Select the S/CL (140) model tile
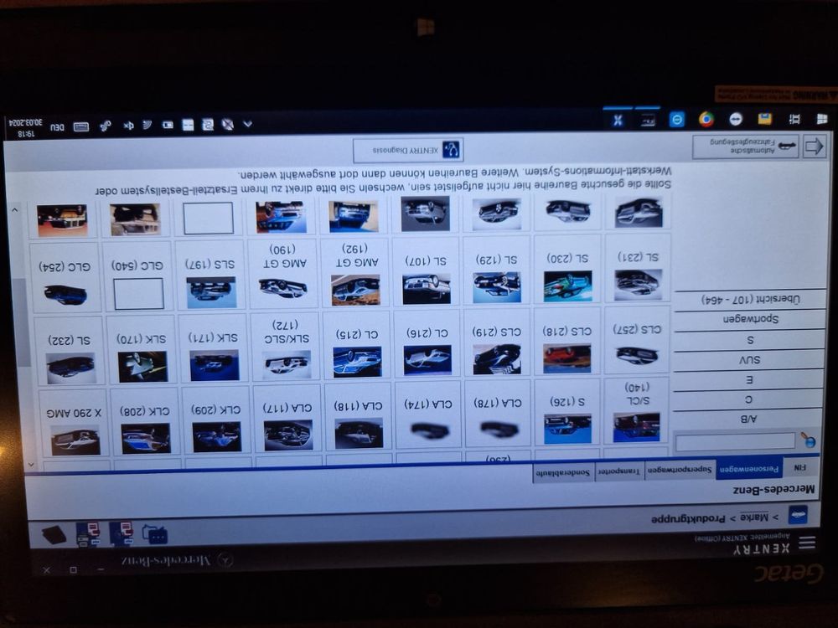This screenshot has width=838, height=628. (x=636, y=410)
